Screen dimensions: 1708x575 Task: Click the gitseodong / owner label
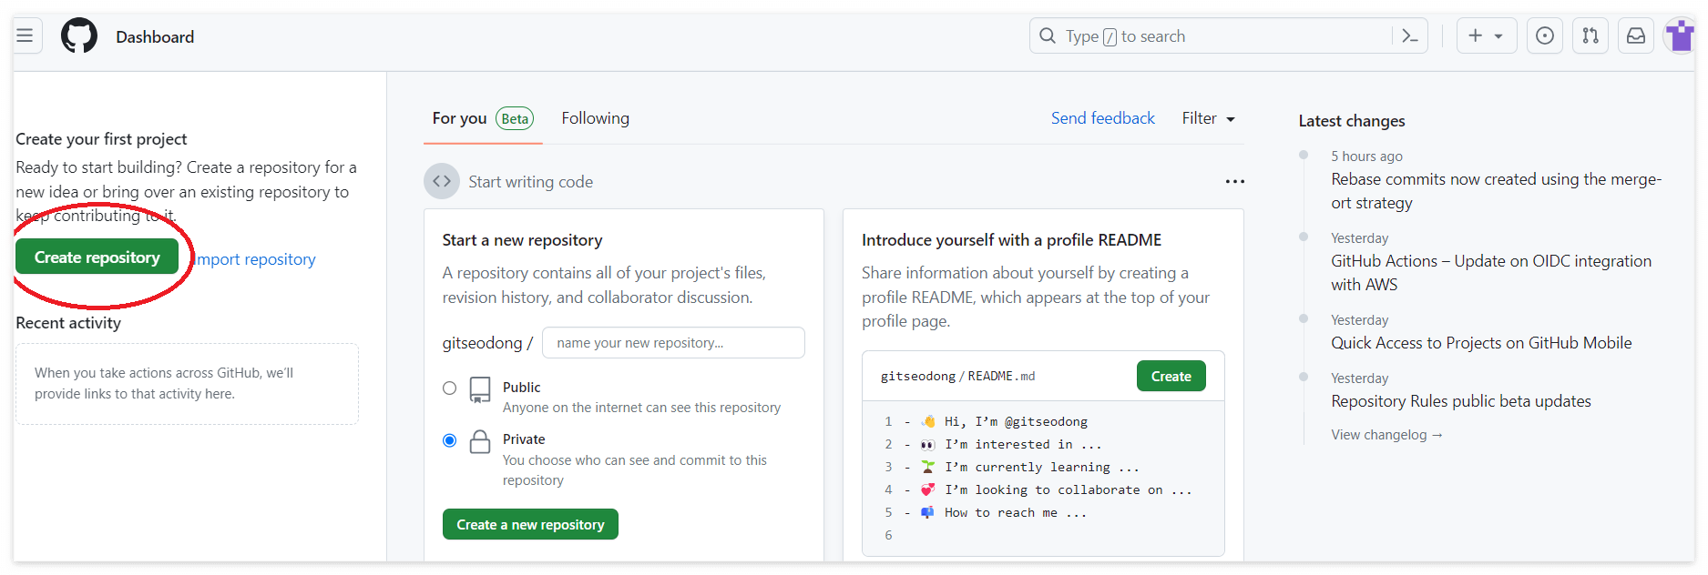pos(487,343)
